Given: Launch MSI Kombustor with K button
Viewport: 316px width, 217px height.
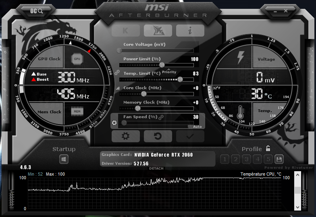Looking at the screenshot, I should (126, 31).
